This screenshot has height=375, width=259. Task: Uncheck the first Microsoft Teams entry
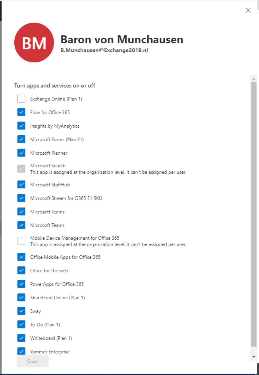[x=21, y=211]
